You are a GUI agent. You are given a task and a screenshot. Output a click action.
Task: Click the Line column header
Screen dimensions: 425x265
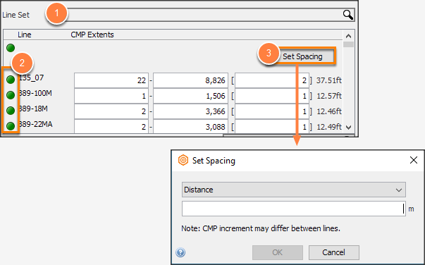(25, 35)
